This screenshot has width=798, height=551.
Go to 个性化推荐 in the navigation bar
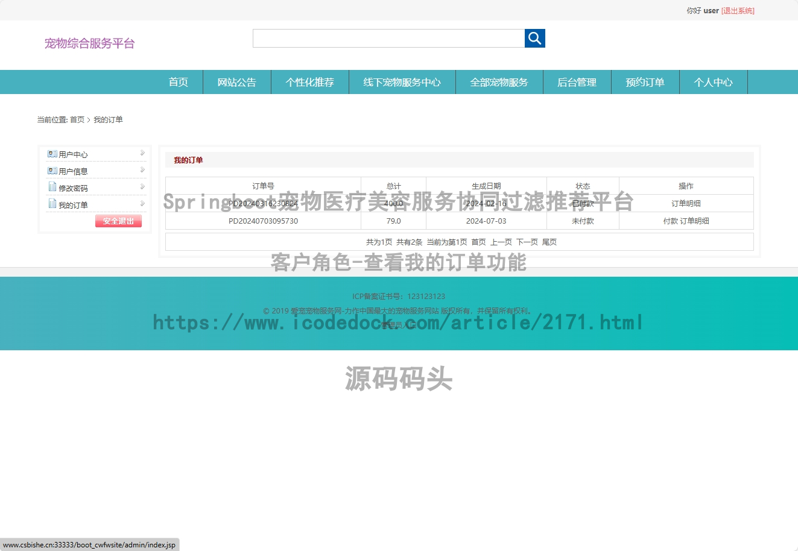pyautogui.click(x=310, y=82)
